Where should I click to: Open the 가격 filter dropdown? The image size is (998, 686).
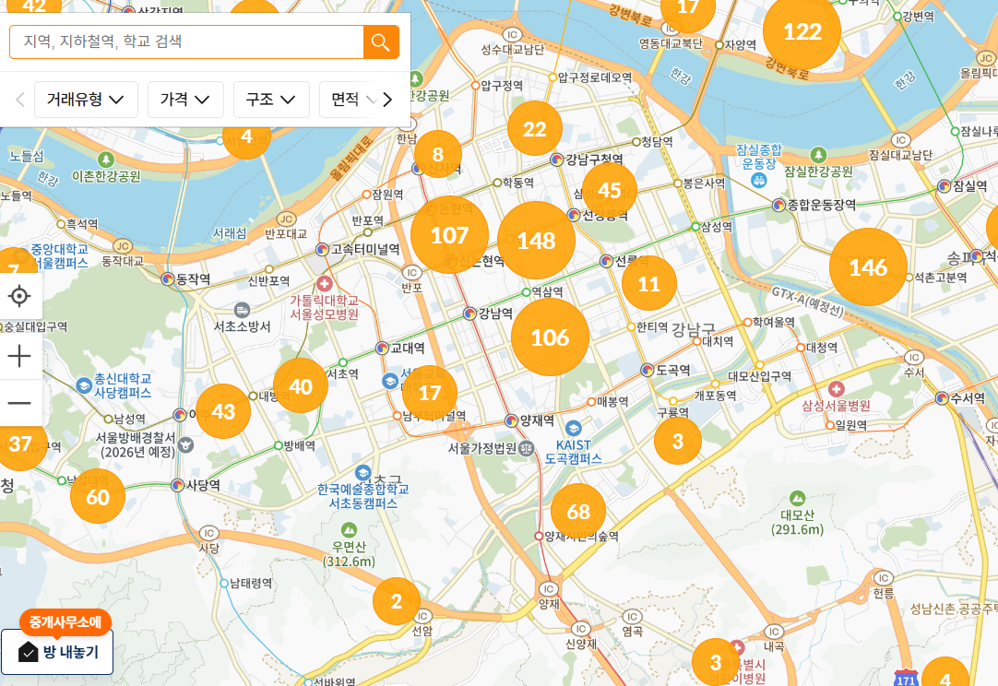(x=185, y=100)
